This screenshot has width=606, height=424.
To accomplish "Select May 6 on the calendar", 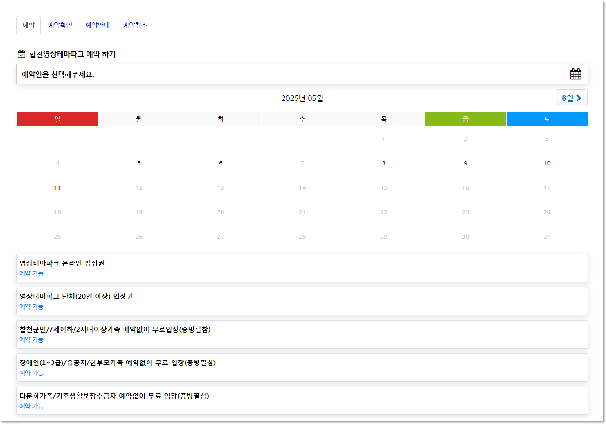I will tap(221, 163).
